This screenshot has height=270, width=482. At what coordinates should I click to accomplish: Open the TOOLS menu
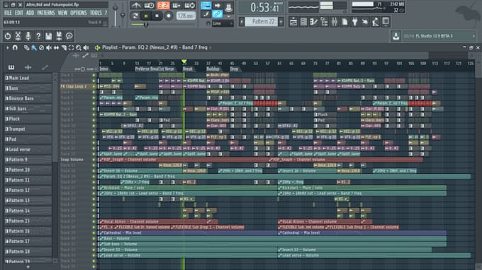[x=96, y=13]
